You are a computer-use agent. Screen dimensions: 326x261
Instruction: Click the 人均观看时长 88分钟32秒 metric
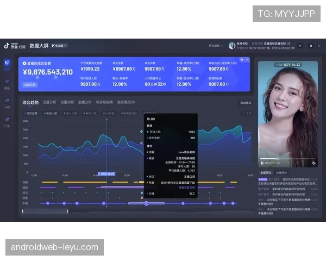pyautogui.click(x=155, y=82)
